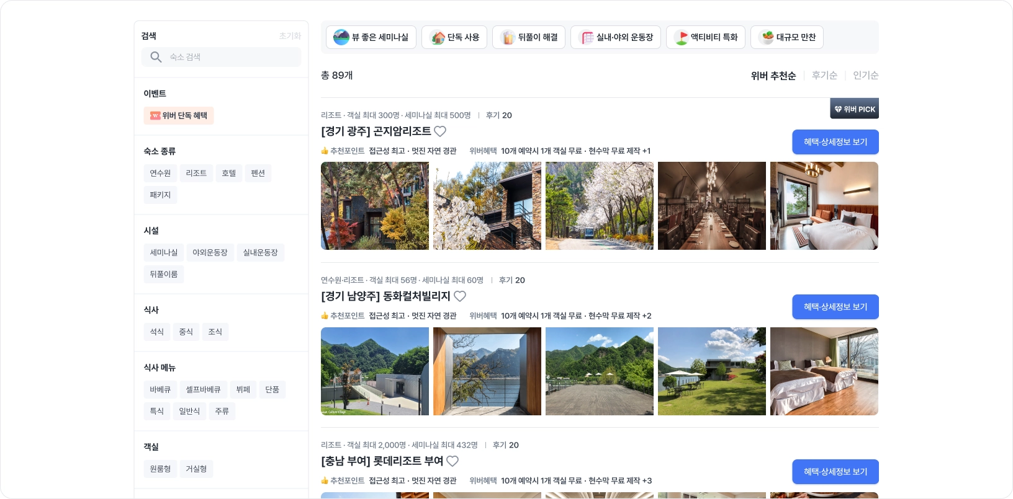The image size is (1013, 499).
Task: Reset filters with the 초기화 link
Action: point(290,36)
